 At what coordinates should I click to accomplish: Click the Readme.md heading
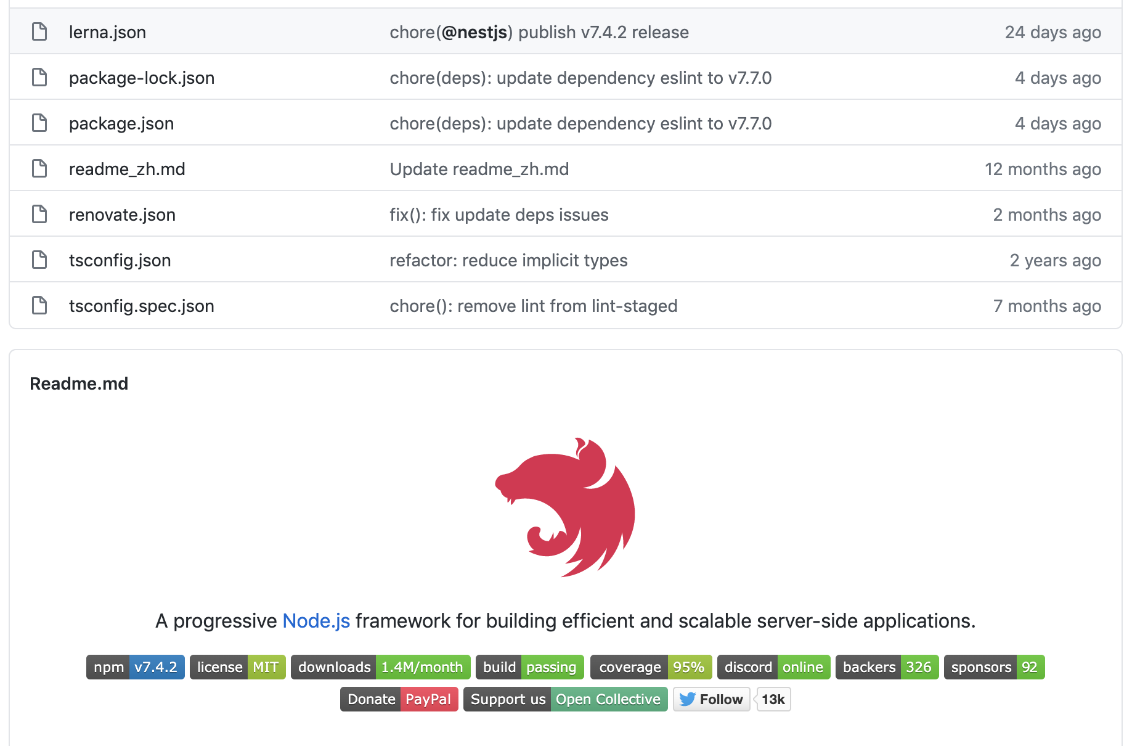click(x=79, y=383)
